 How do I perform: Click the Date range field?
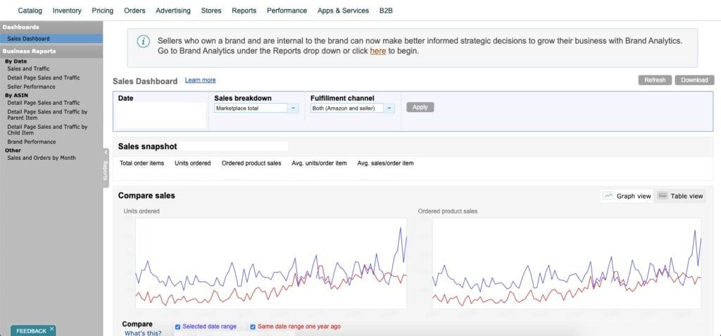tap(161, 115)
